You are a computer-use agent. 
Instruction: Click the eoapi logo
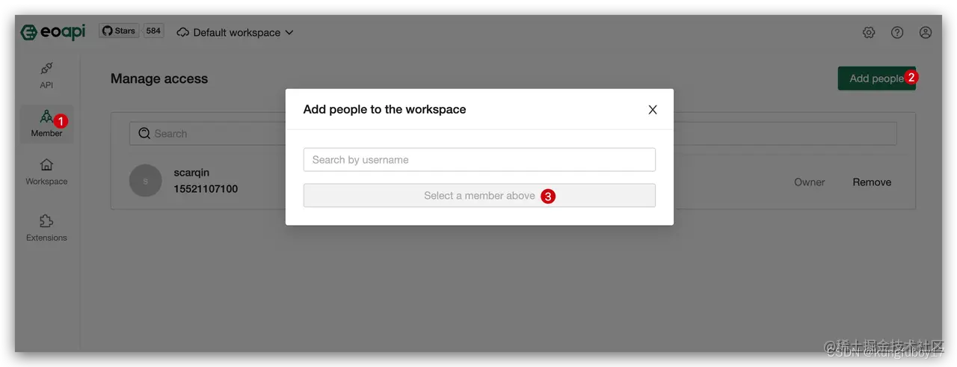(x=53, y=32)
